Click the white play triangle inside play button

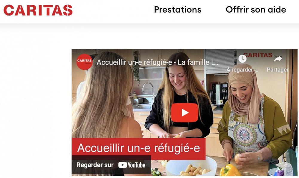click(185, 112)
